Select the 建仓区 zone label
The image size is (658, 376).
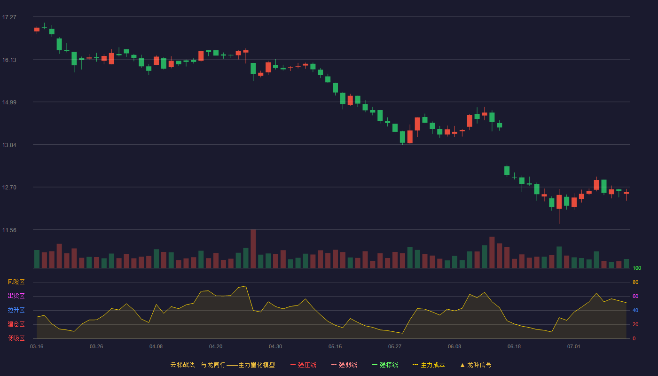coord(16,324)
